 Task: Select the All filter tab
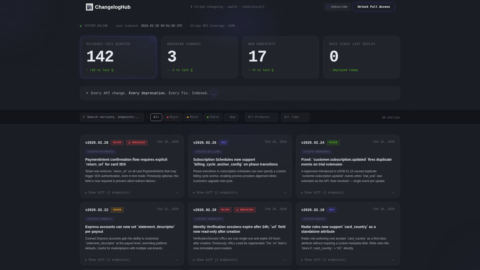coord(156,117)
